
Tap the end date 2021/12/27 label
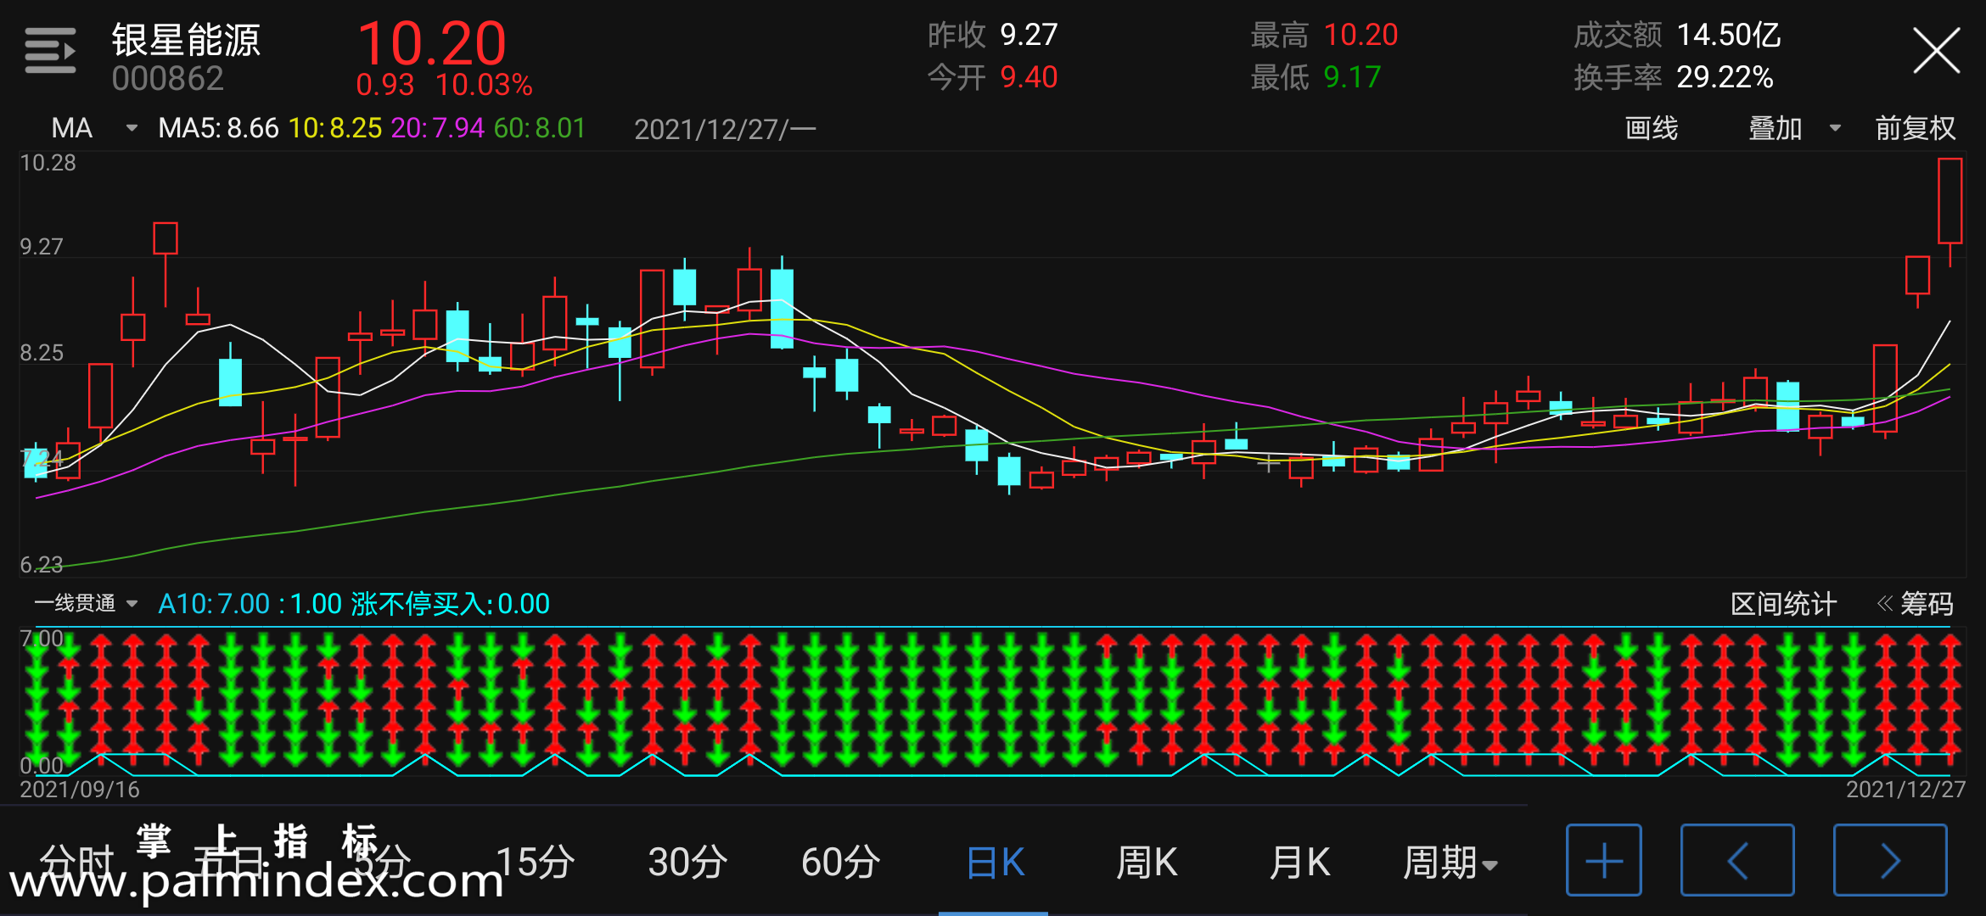click(x=1905, y=790)
